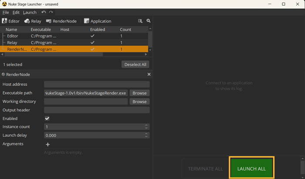Add a new RenderNode application
Screen dimensions: 305x179
click(x=61, y=21)
